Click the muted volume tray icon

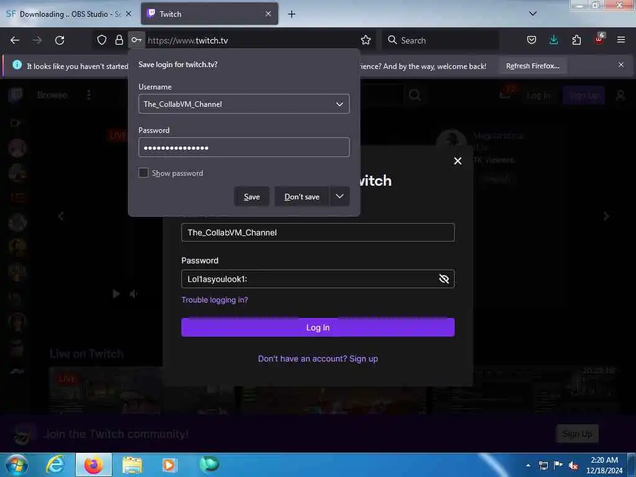tap(573, 466)
